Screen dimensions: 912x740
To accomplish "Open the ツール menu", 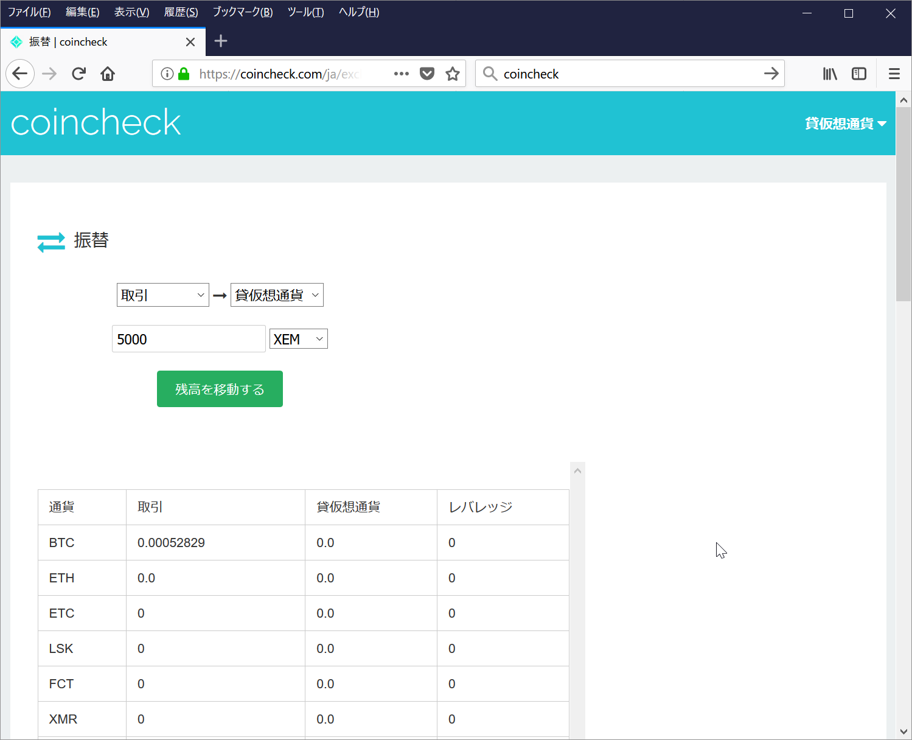I will tap(306, 12).
